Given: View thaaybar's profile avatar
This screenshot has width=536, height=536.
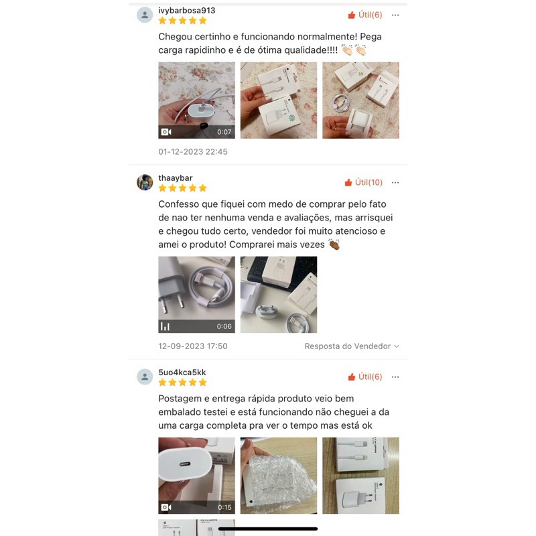Looking at the screenshot, I should pos(145,182).
